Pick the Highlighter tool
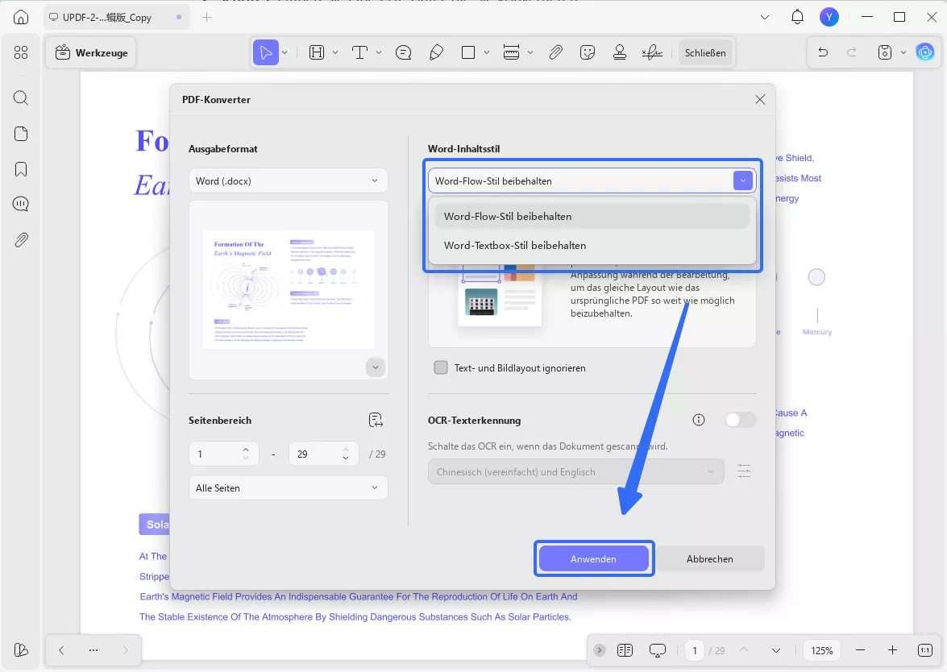The height and width of the screenshot is (672, 947). (437, 52)
